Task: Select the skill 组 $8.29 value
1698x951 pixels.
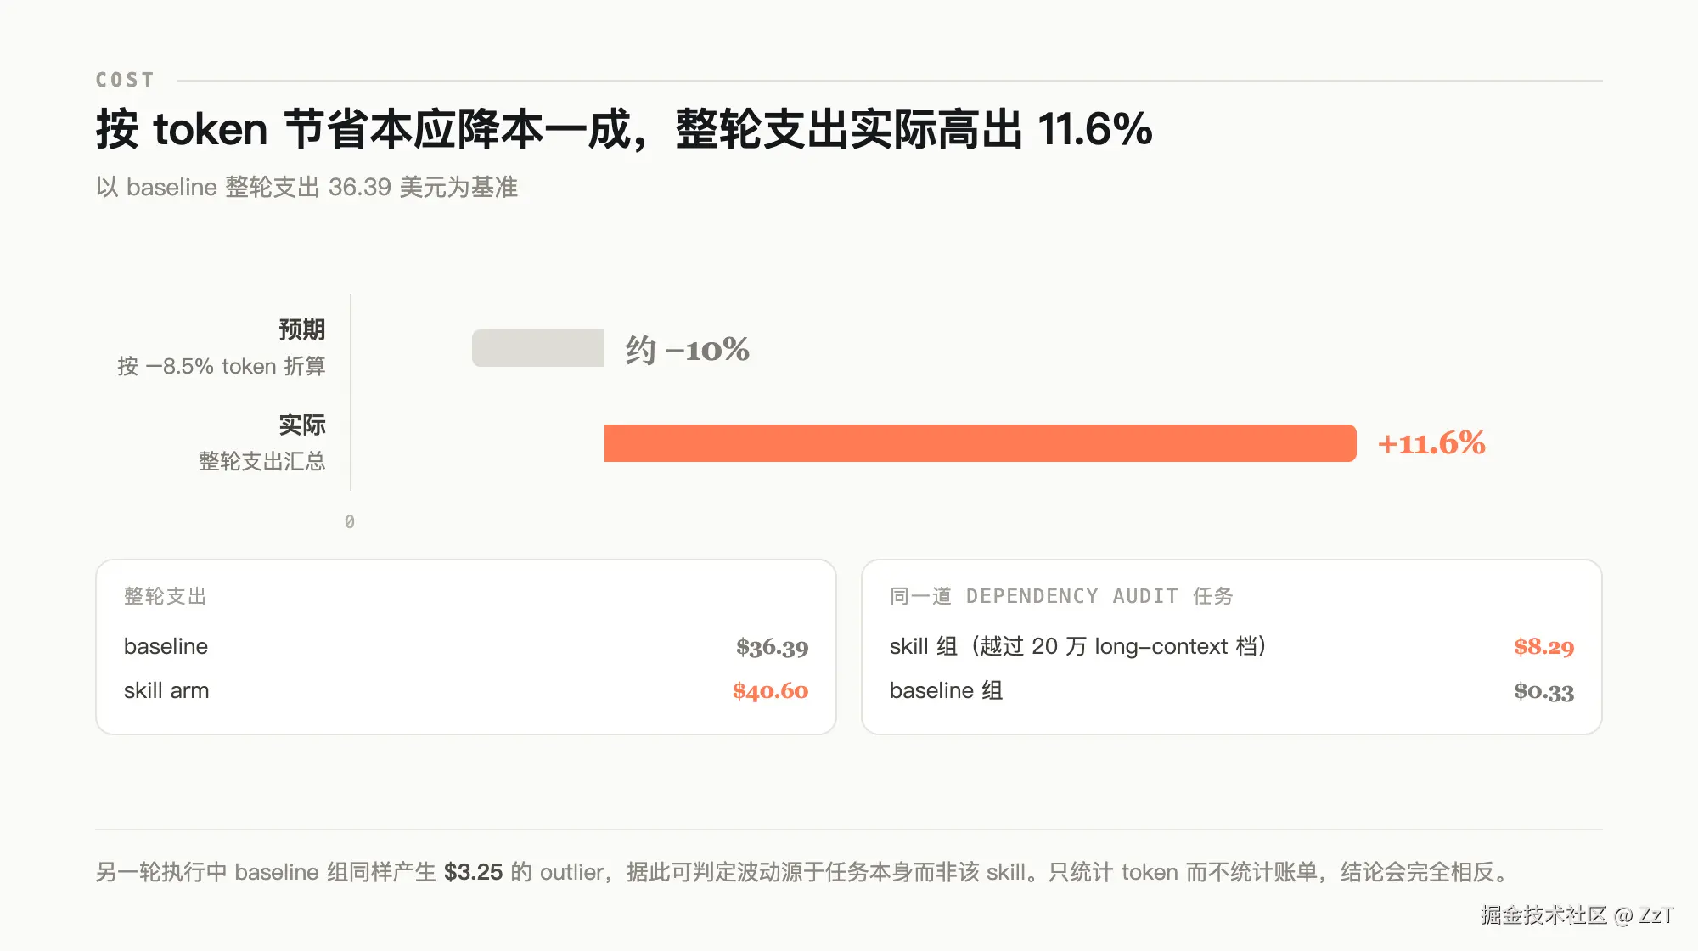Action: 1544,647
